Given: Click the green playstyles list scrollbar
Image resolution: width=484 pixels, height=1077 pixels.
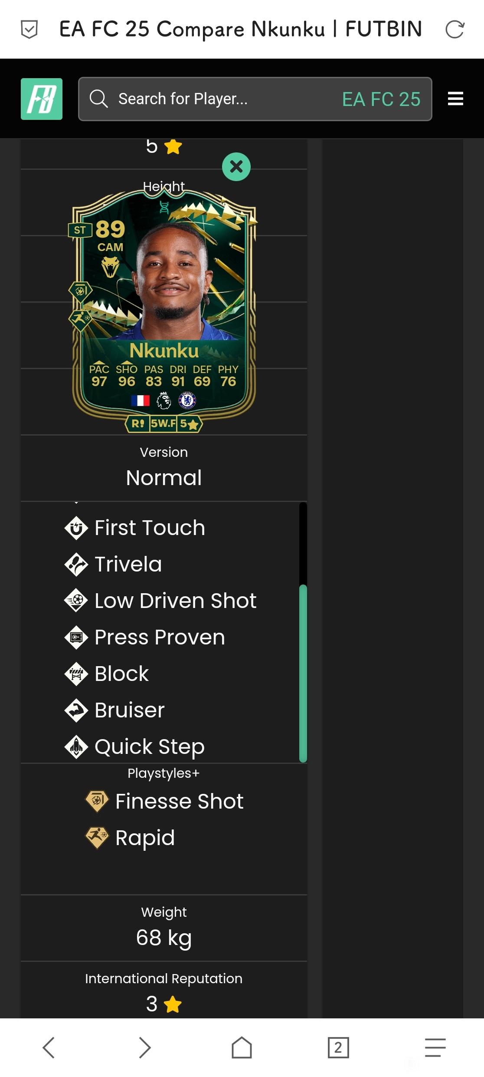Looking at the screenshot, I should point(303,674).
